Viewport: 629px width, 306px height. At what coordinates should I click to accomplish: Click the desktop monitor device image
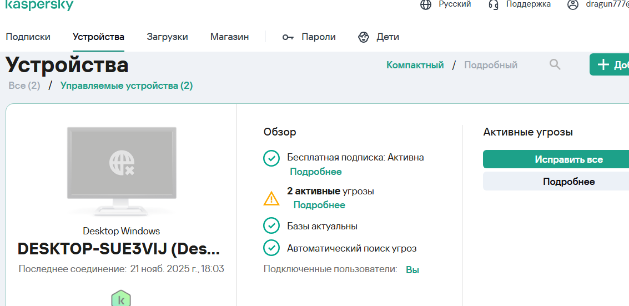point(122,172)
